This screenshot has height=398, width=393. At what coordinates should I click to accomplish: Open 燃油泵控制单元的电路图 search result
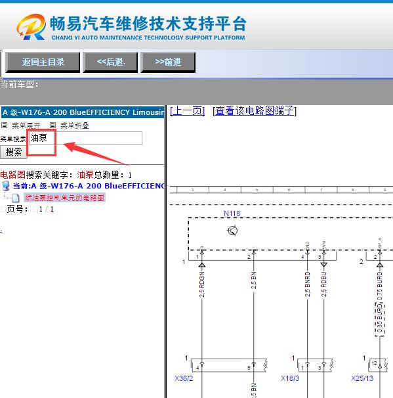(64, 198)
